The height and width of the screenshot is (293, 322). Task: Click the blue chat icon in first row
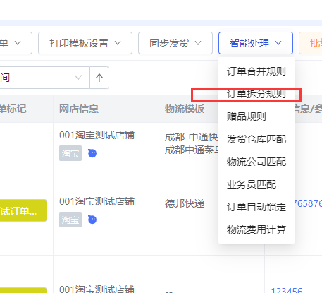pos(92,153)
